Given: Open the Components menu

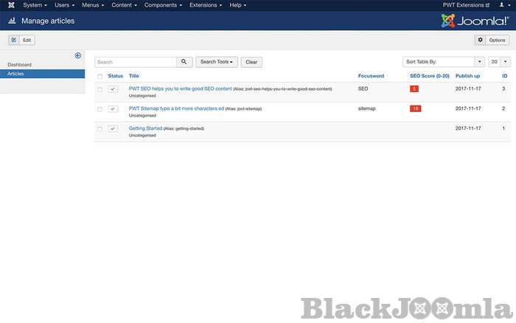Looking at the screenshot, I should [x=163, y=5].
